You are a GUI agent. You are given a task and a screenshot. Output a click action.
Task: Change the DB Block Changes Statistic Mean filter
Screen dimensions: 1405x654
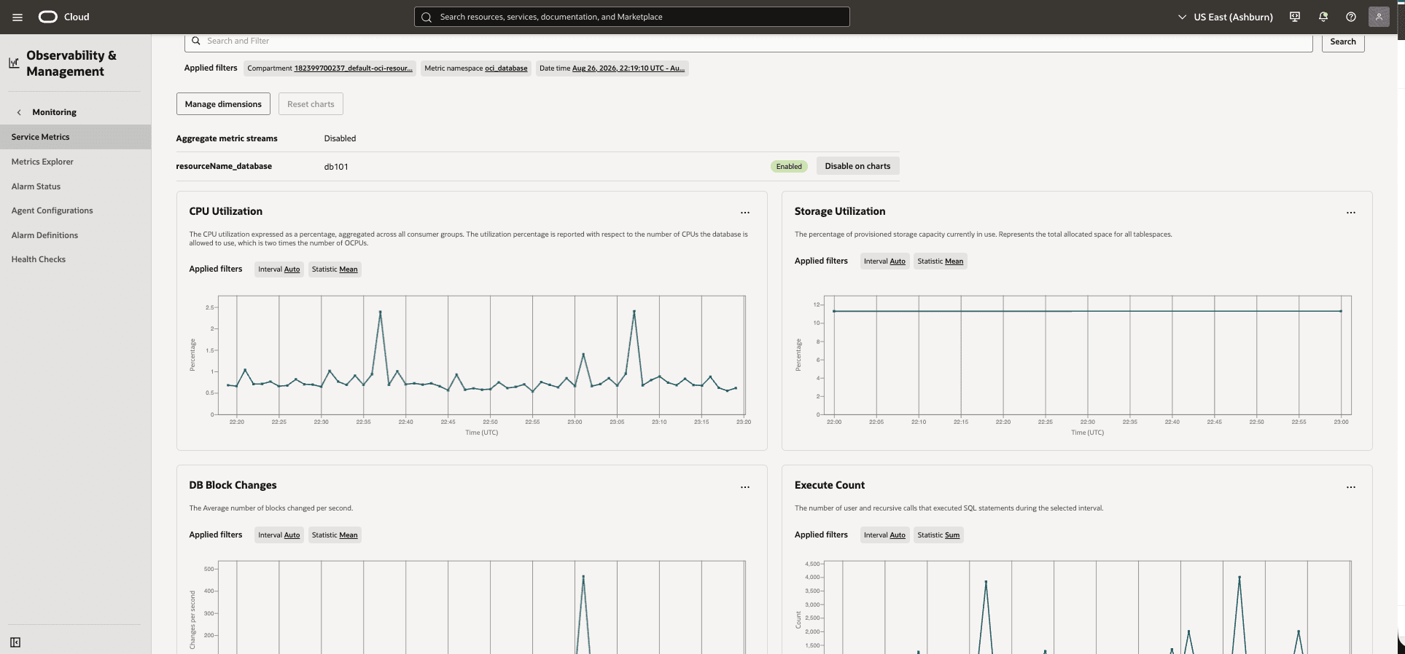point(335,535)
